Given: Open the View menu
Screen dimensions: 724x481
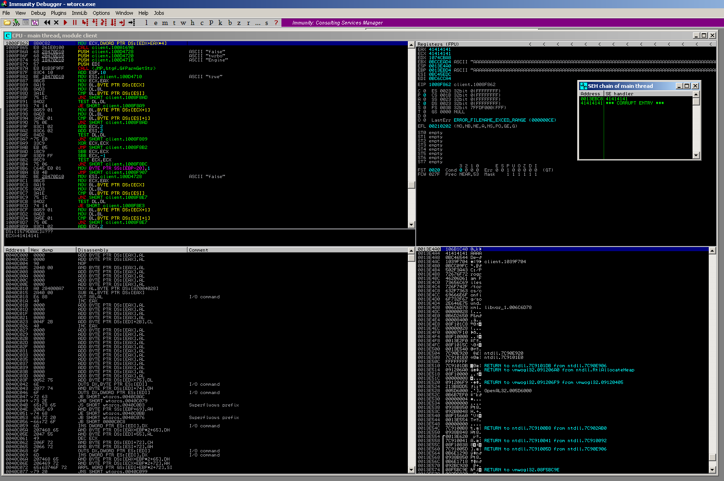Looking at the screenshot, I should tap(20, 13).
